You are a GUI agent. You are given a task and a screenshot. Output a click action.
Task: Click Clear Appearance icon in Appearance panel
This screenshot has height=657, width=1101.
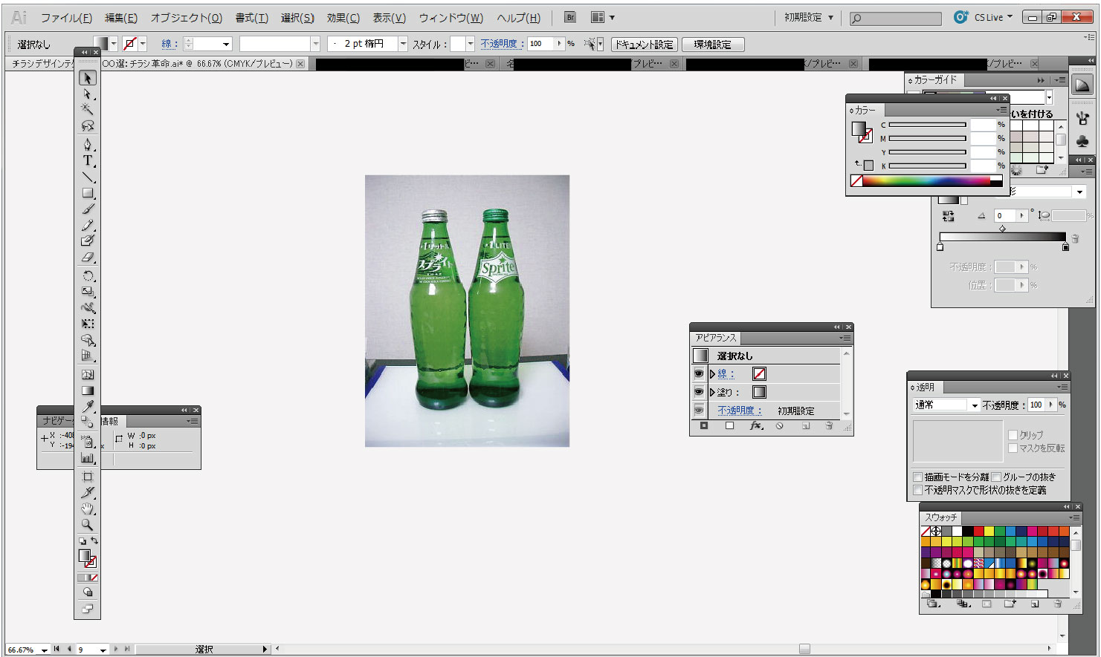point(779,426)
